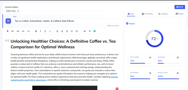Click the H1 heading text Unlocking Healthier Choices
188x90 pixels.
coord(63,44)
